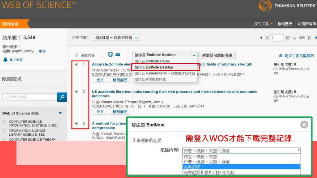Uncheck result 1 checkbox
Image resolution: width=317 pixels, height=178 pixels.
[x=76, y=64]
